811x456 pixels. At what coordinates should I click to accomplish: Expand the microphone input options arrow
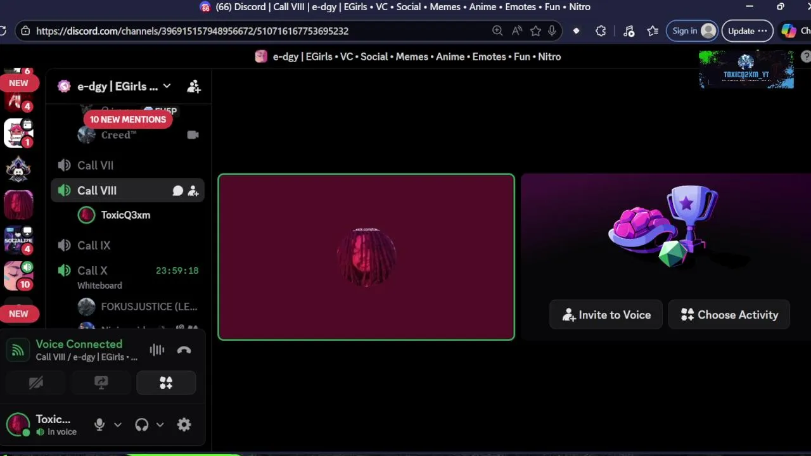click(117, 425)
